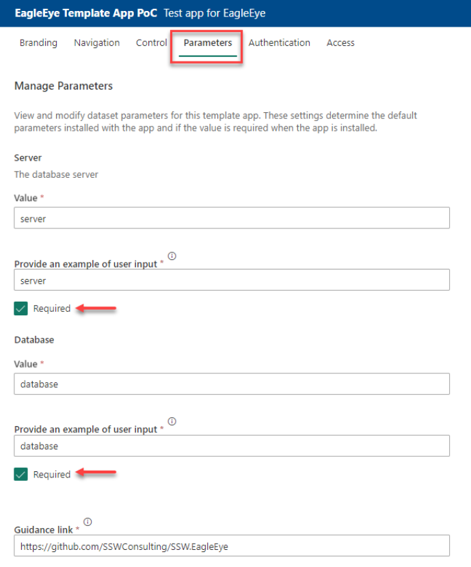Click the Guidance link URL field
This screenshot has width=471, height=567.
[x=232, y=546]
